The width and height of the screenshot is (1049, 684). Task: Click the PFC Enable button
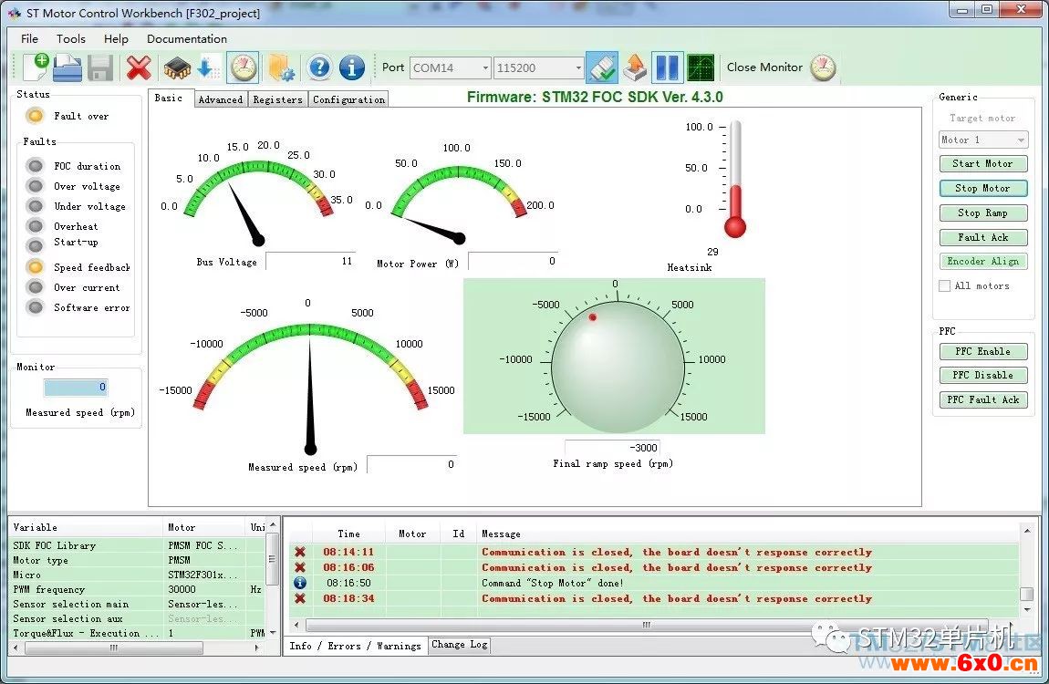pyautogui.click(x=982, y=352)
